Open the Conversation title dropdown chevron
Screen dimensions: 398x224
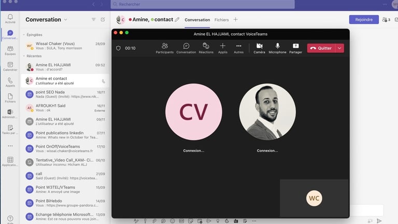(x=65, y=20)
